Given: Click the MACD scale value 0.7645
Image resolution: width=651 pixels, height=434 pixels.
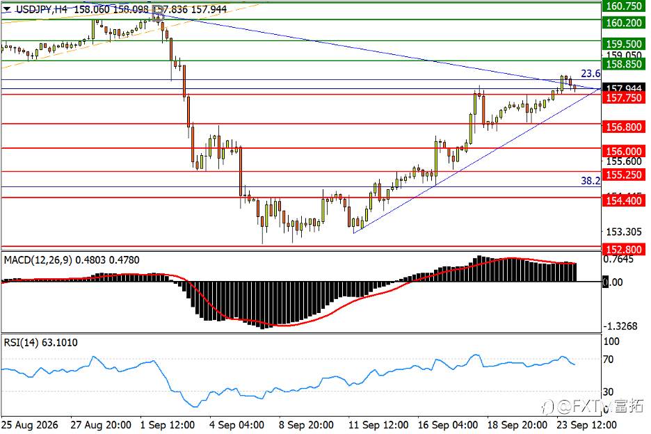Looking at the screenshot, I should pos(618,259).
